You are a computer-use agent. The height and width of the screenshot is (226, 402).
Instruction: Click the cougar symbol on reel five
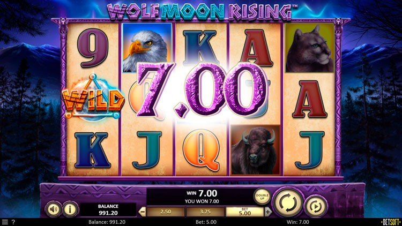tap(309, 48)
